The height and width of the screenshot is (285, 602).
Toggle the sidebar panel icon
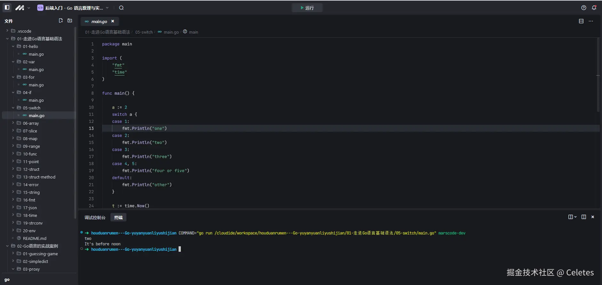(x=7, y=7)
